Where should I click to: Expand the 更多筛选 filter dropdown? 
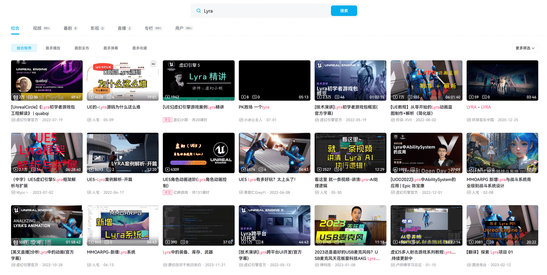tap(525, 48)
